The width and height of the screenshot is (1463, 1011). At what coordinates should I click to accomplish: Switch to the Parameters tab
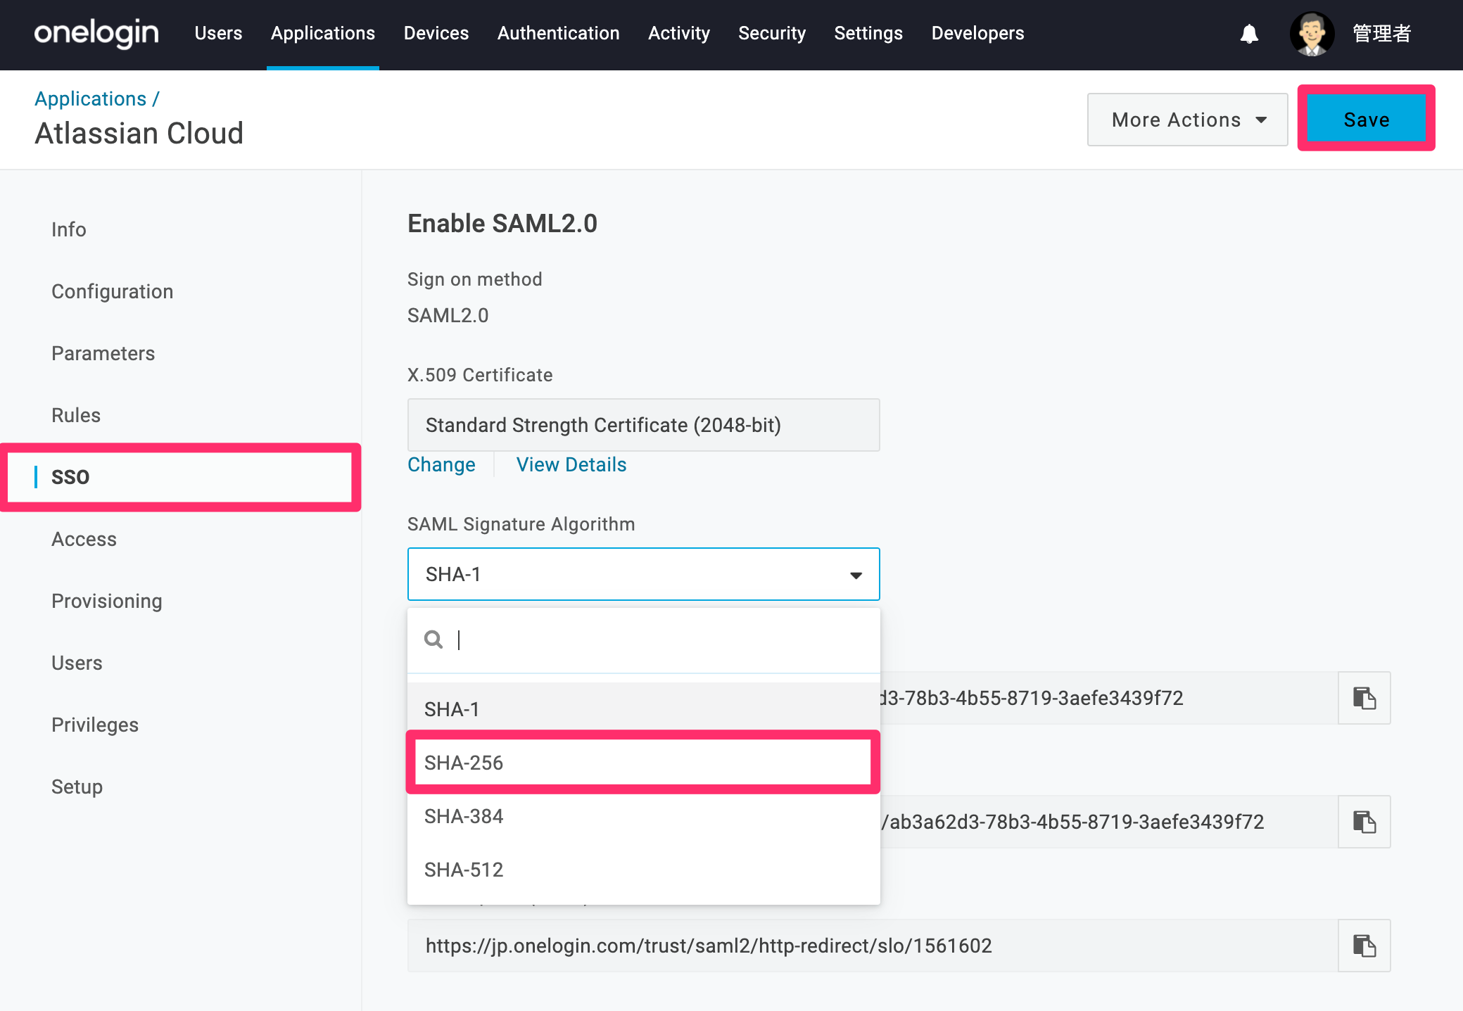(103, 353)
